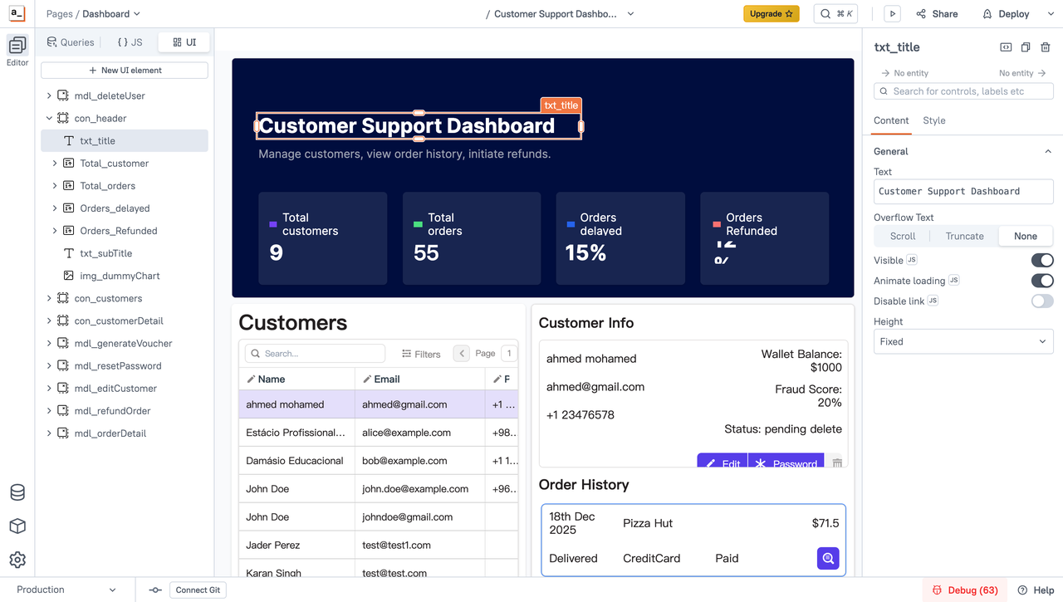The height and width of the screenshot is (602, 1063).
Task: Click the property search input field
Action: (x=963, y=91)
